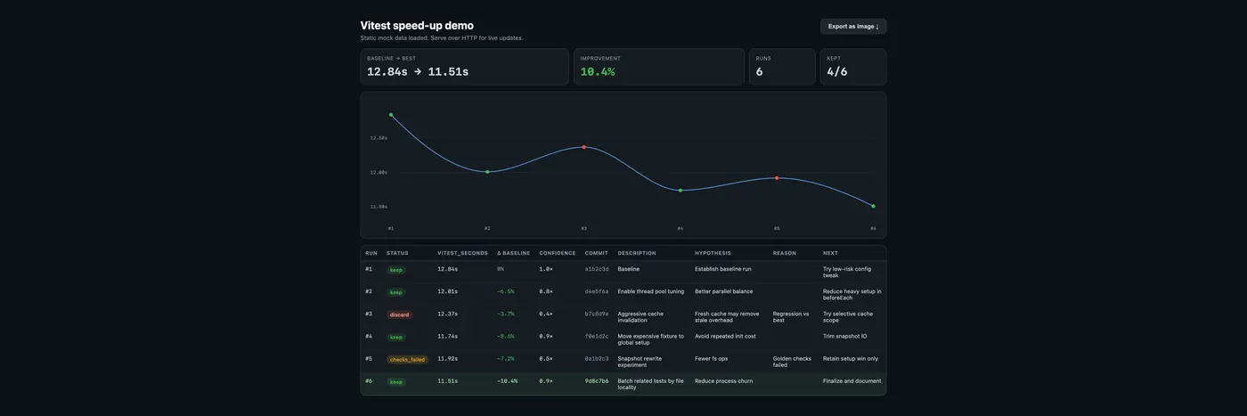The image size is (1247, 416).
Task: Click the checks_failed badge in run #5
Action: [x=407, y=360]
